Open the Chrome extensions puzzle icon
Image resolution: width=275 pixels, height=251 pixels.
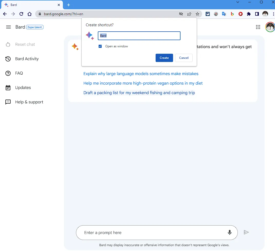(249, 14)
